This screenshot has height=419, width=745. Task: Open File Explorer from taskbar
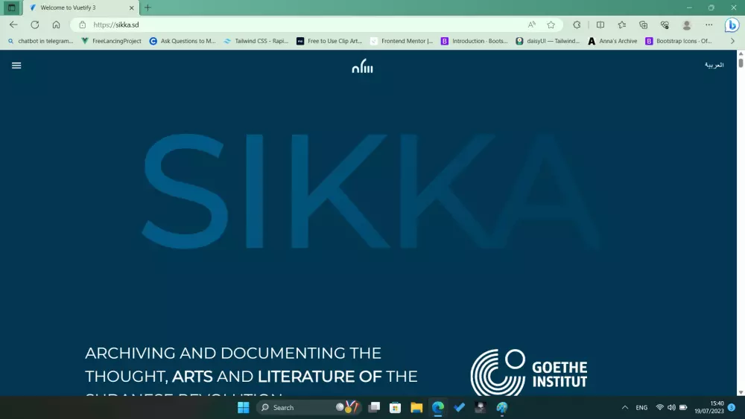coord(416,408)
